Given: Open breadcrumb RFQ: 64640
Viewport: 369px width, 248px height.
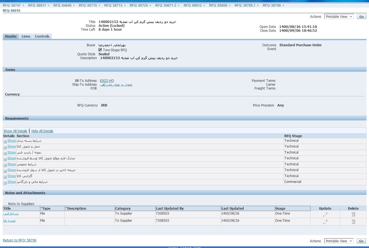Looking at the screenshot, I should coord(62,5).
